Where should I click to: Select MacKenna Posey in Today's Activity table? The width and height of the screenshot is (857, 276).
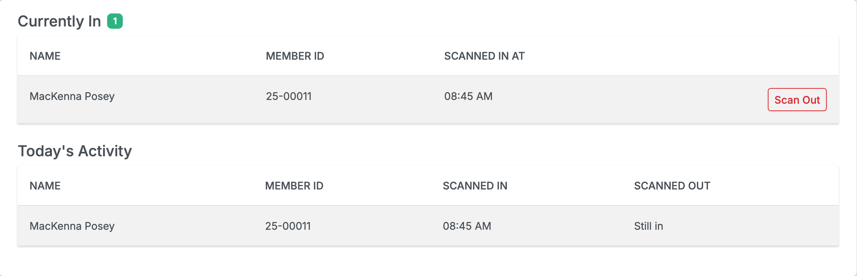(72, 226)
